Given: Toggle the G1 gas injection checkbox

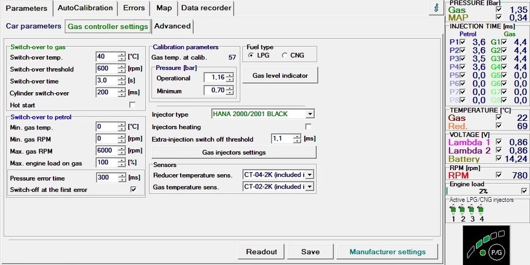Looking at the screenshot, I should [x=504, y=42].
